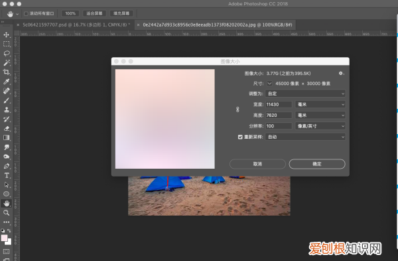
Task: Open the Width unit dropdown
Action: point(320,104)
